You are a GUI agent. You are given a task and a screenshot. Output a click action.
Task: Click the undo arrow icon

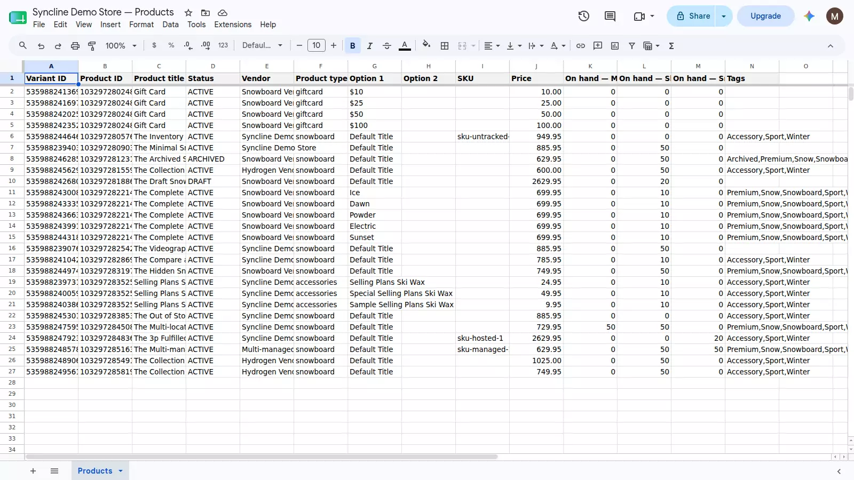41,46
